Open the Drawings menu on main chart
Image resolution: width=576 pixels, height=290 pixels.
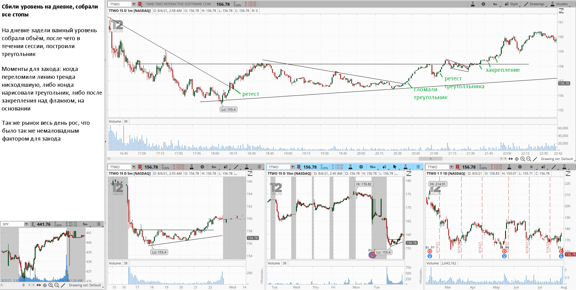tap(534, 4)
